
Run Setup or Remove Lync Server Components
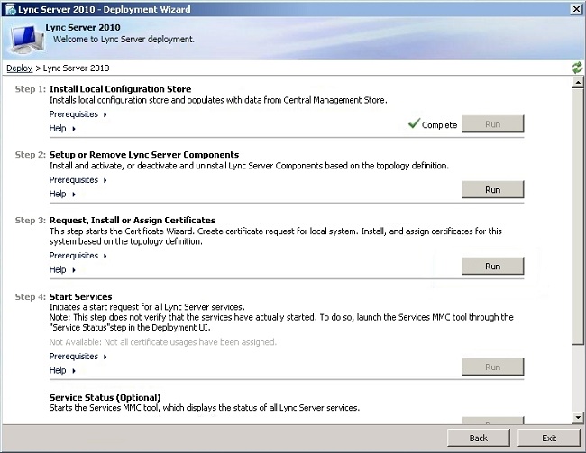pyautogui.click(x=492, y=190)
